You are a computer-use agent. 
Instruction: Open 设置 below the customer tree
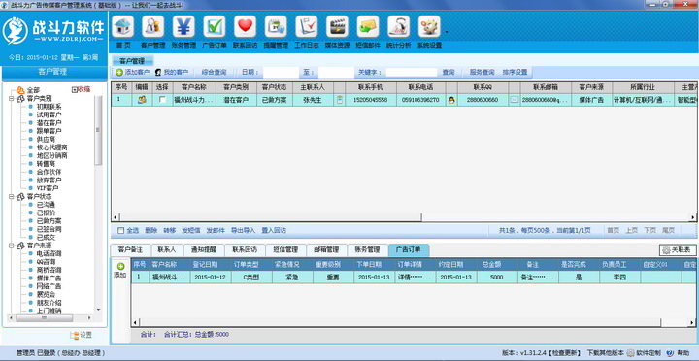82,335
